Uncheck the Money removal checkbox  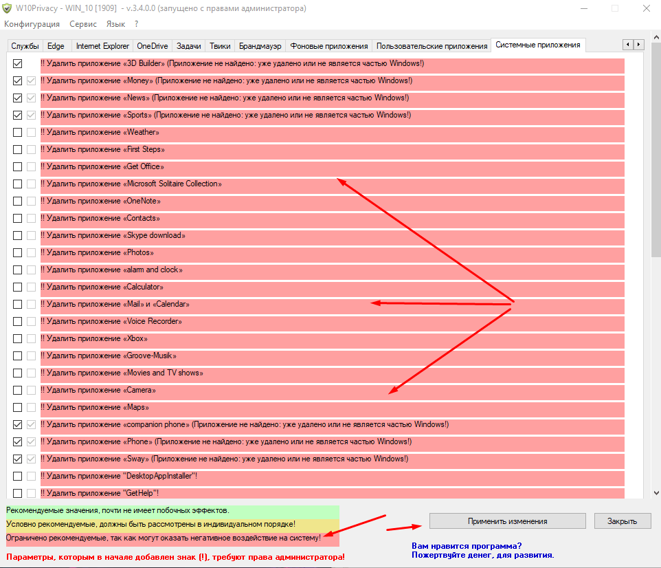[x=17, y=80]
